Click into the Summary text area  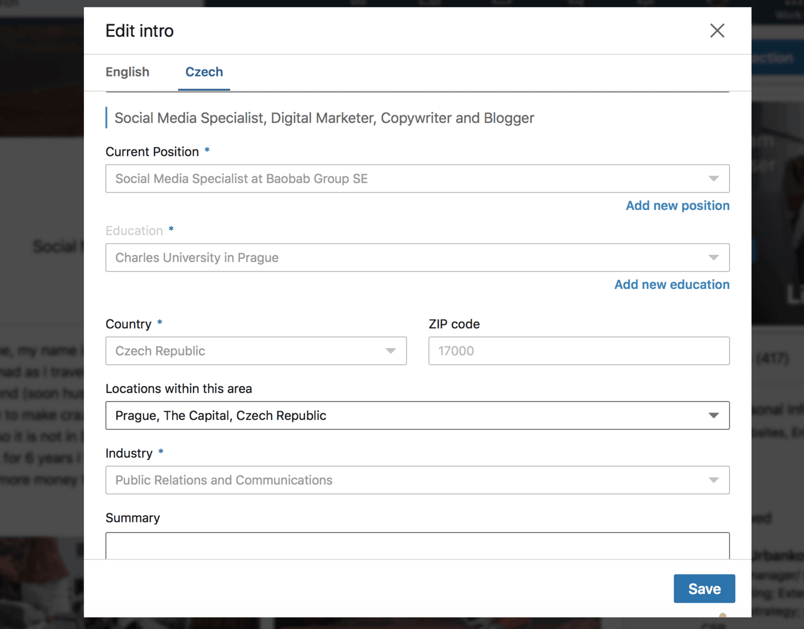click(417, 546)
